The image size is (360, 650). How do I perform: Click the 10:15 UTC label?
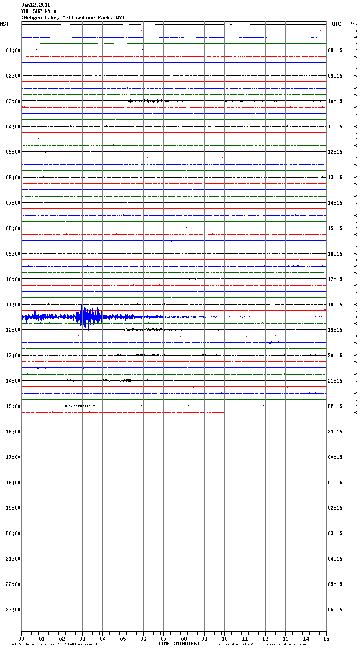click(335, 101)
